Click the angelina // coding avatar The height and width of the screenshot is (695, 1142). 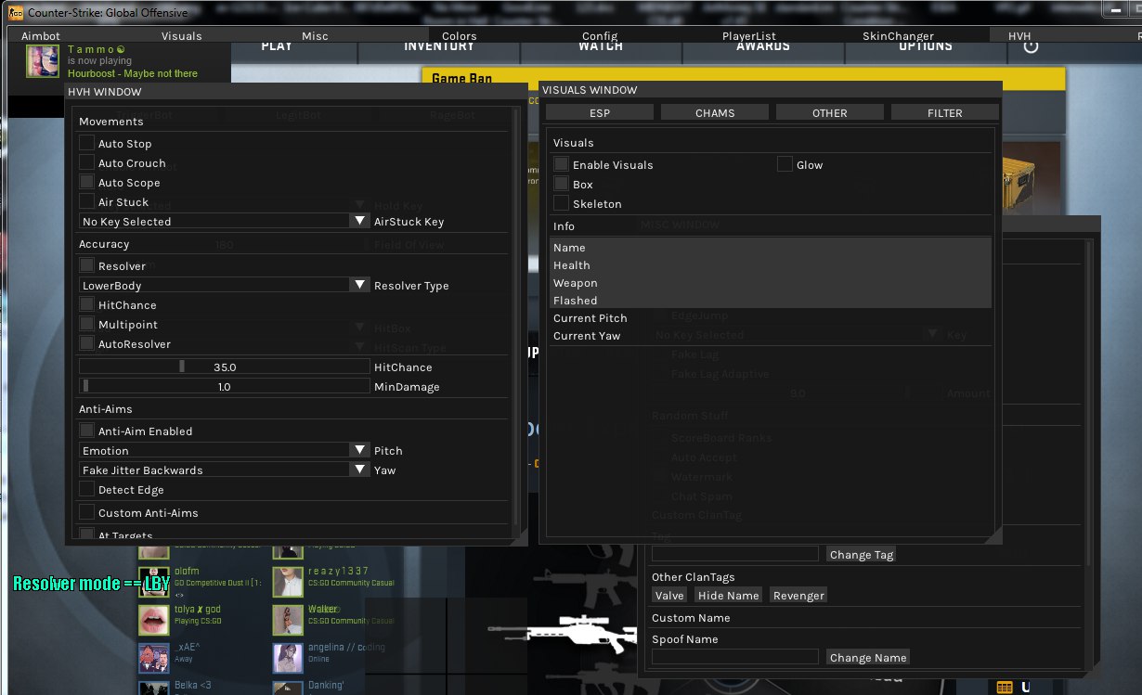tap(289, 657)
